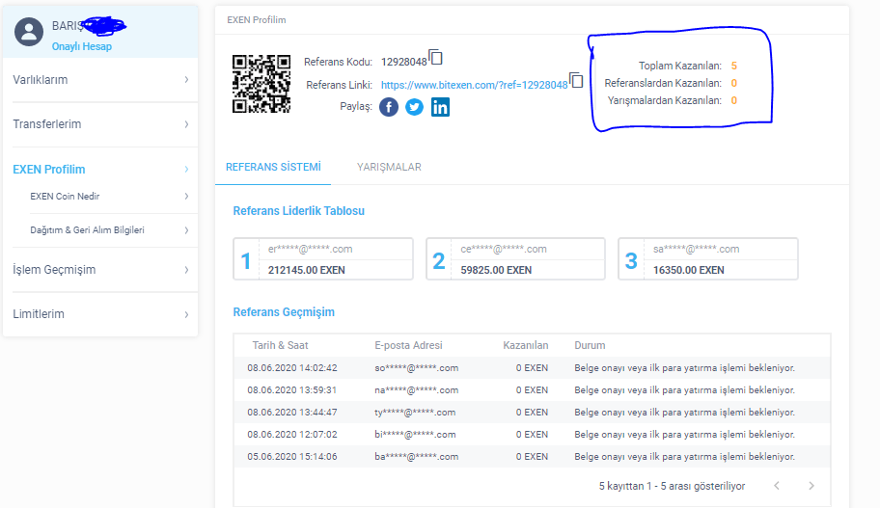Click the user avatar icon

pyautogui.click(x=29, y=32)
